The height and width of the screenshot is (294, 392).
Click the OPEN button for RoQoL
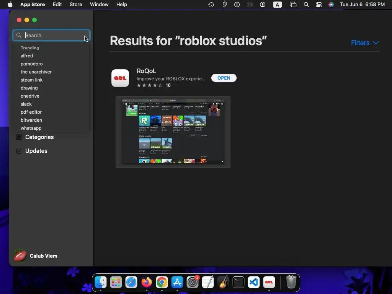click(224, 78)
